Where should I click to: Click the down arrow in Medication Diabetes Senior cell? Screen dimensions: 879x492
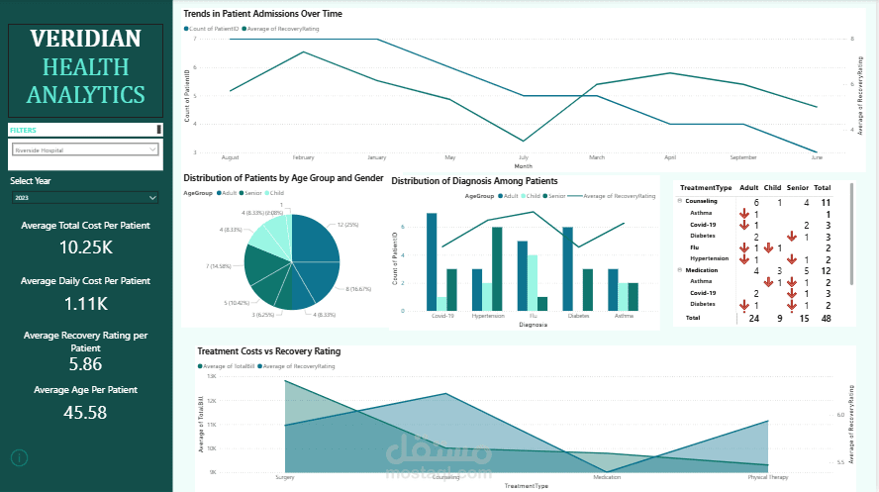792,306
